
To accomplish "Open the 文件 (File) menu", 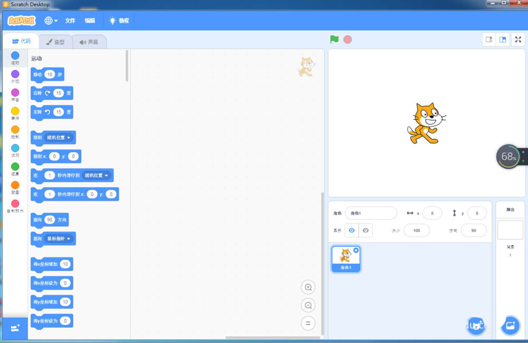I will coord(70,21).
